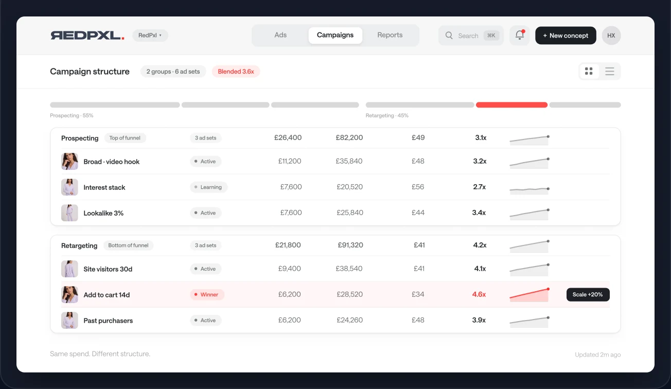Switch to list view layout
This screenshot has width=671, height=389.
pyautogui.click(x=610, y=72)
